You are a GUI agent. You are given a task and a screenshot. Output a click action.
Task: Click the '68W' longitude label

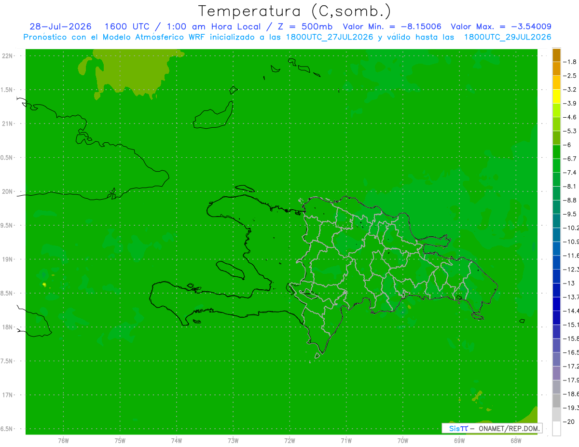click(x=516, y=440)
